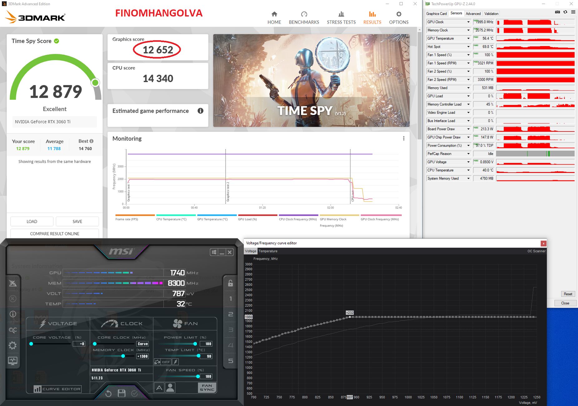
Task: Expand the PerfCap Reason sensor dropdown
Action: point(468,154)
